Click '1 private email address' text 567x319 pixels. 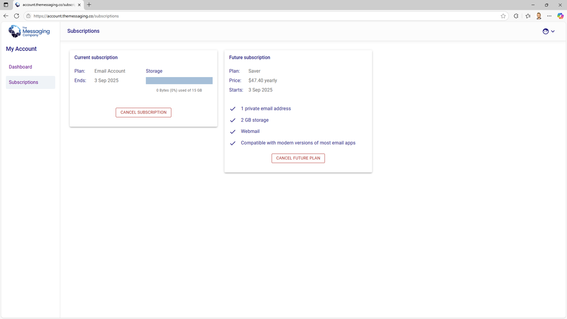tap(266, 109)
